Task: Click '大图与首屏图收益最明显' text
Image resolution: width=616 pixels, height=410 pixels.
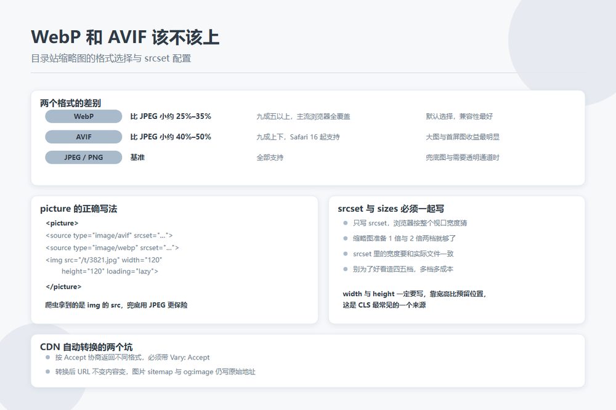Action: point(463,137)
